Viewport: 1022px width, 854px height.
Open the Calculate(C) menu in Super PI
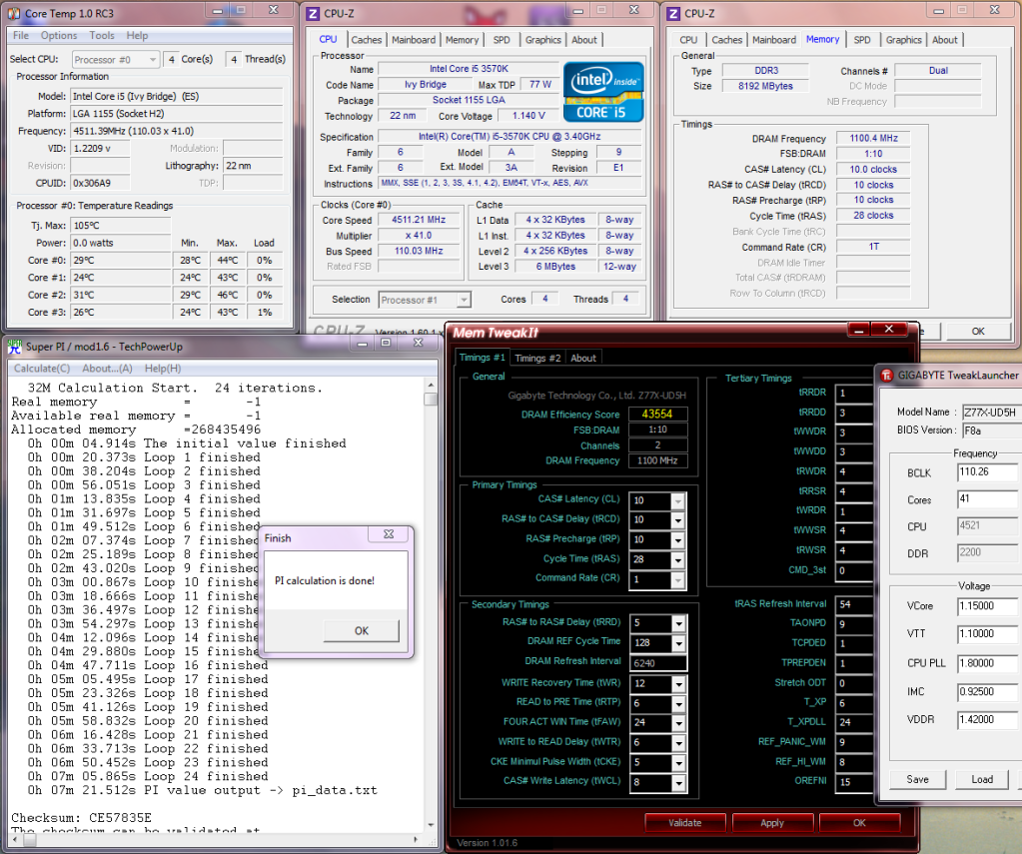pyautogui.click(x=40, y=368)
